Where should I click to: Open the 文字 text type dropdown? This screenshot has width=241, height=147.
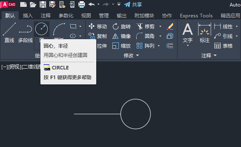pos(188,46)
